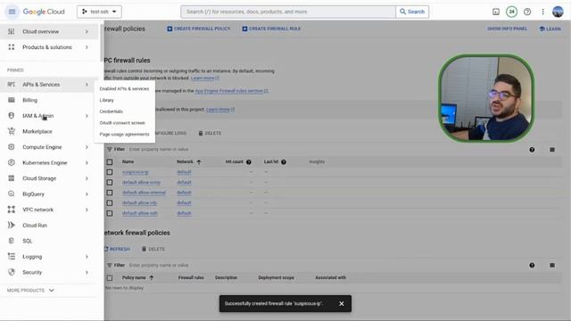Click the Cloud Storage icon
This screenshot has width=571, height=321.
pyautogui.click(x=12, y=178)
